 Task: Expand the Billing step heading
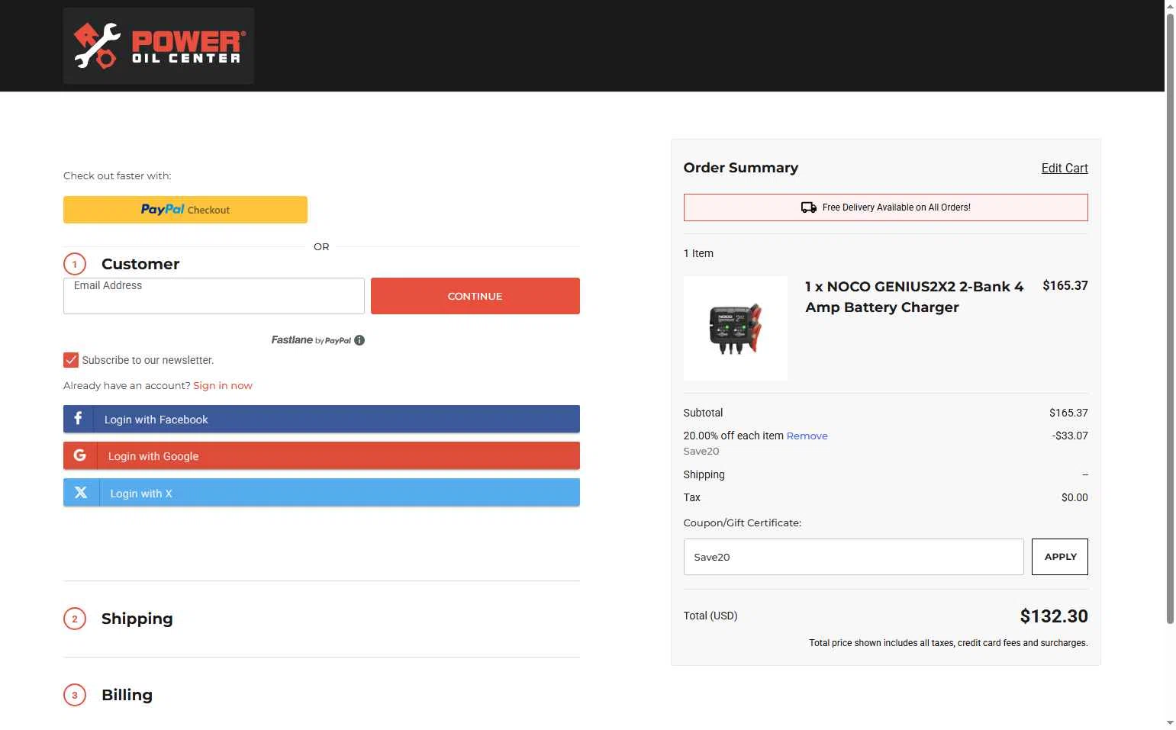click(x=127, y=695)
